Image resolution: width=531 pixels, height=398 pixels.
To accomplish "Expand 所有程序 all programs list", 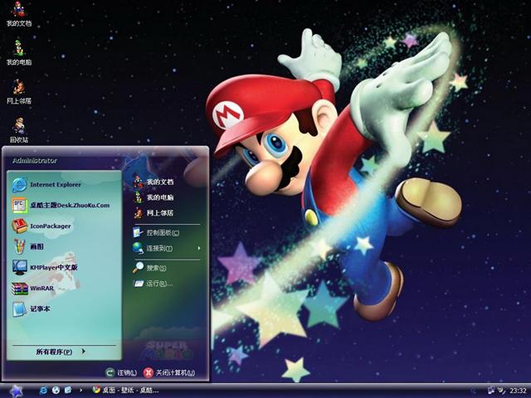I will pos(64,352).
